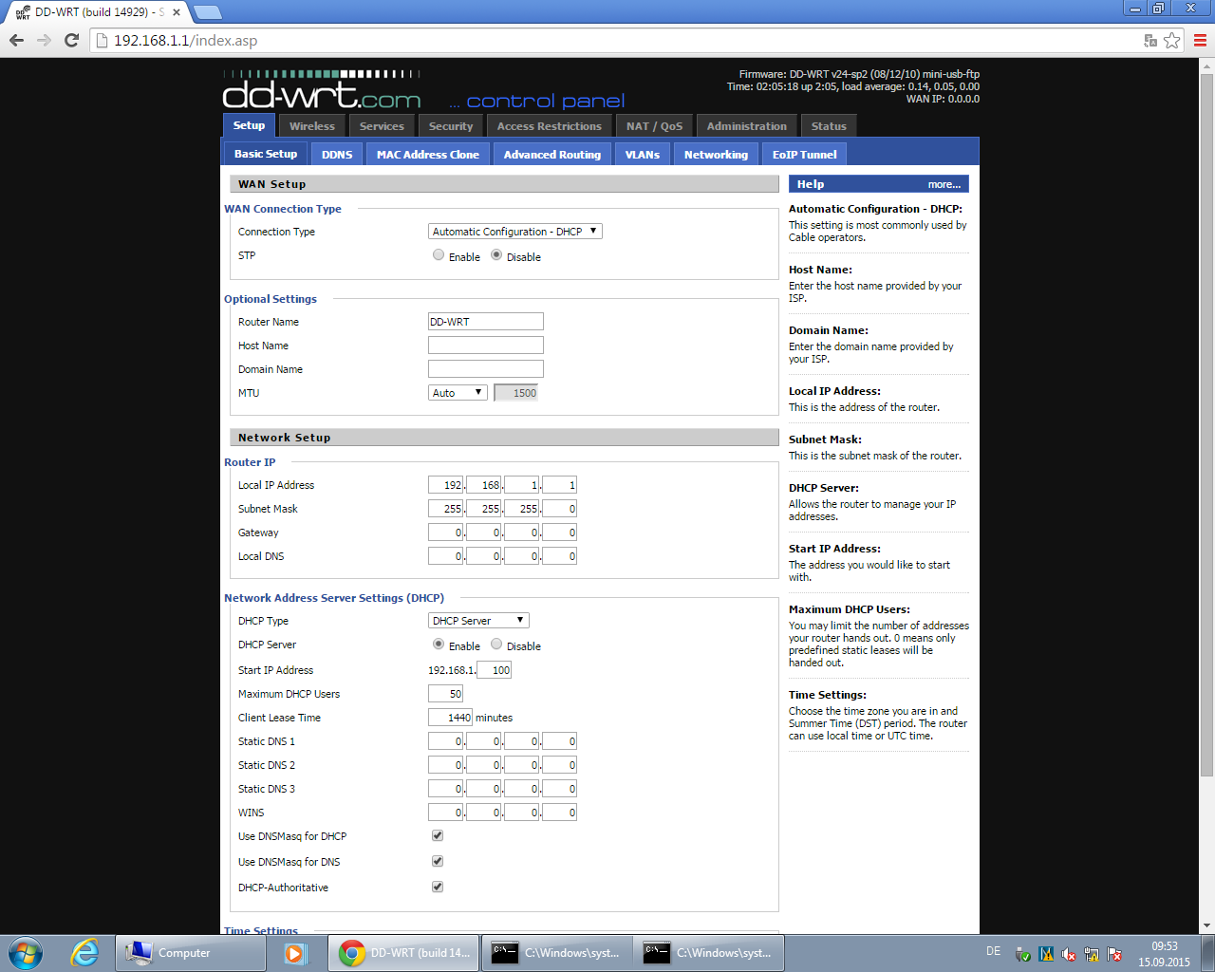The image size is (1215, 972).
Task: Click the Basic Setup sub-tab
Action: (x=266, y=154)
